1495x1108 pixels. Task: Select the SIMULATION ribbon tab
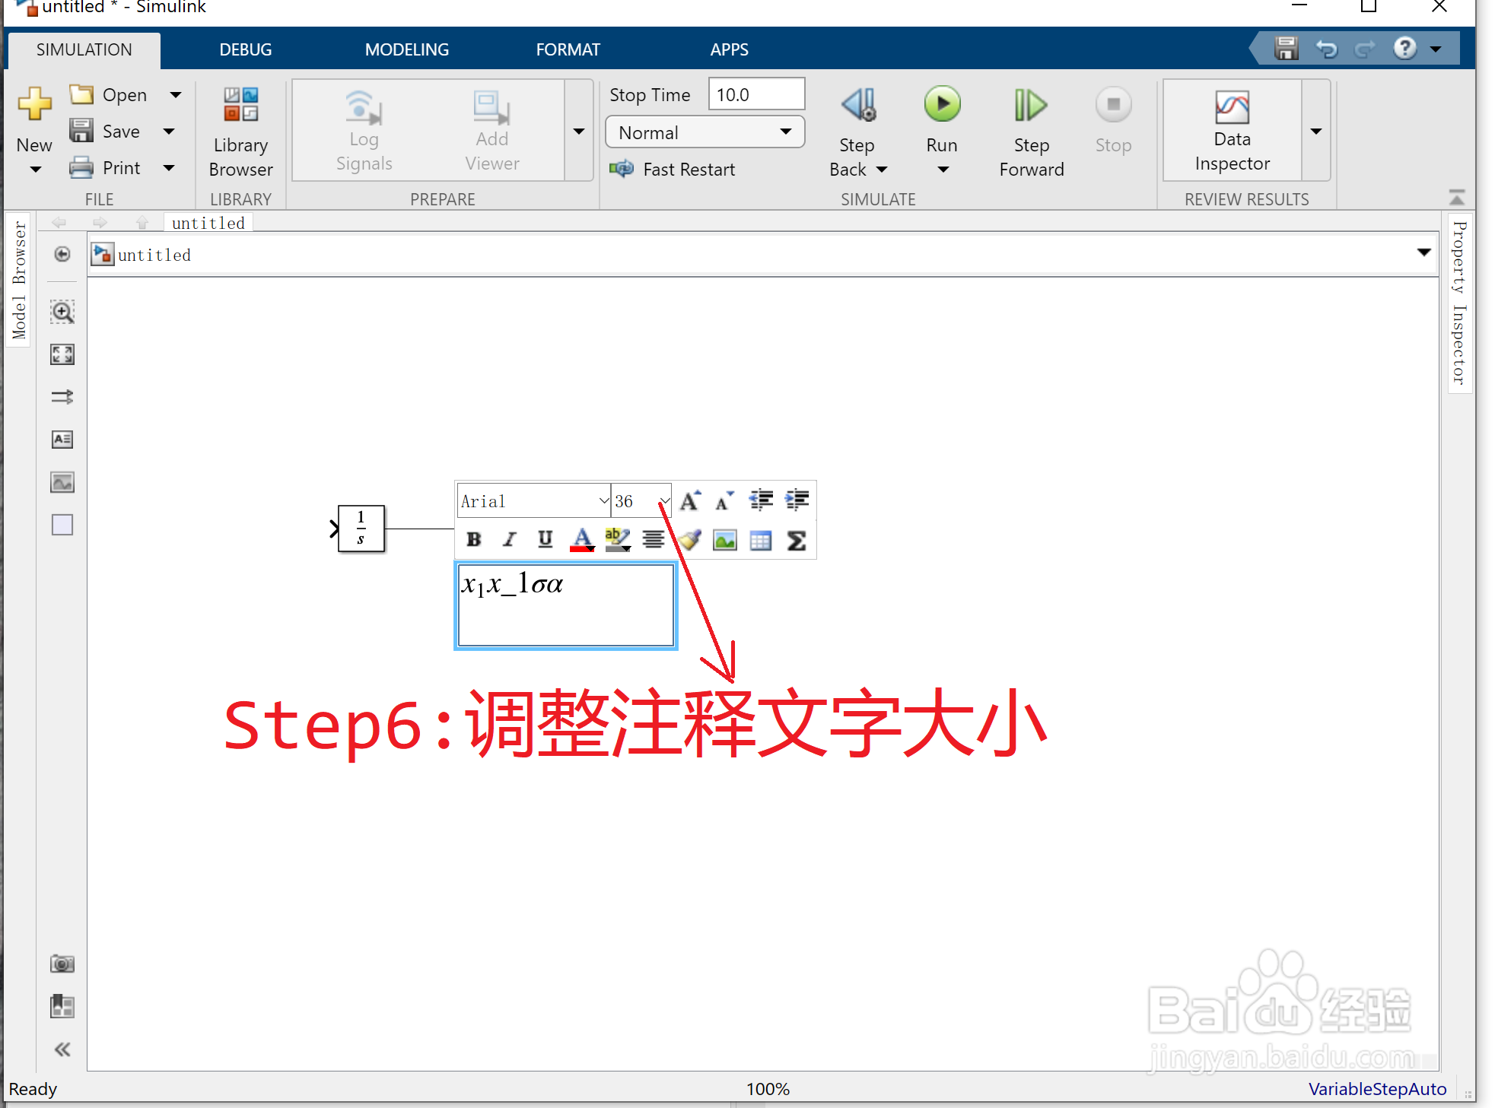(84, 49)
